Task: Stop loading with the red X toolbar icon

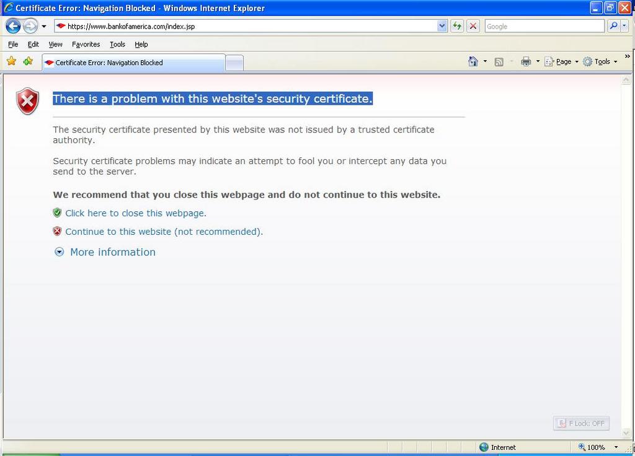Action: point(473,26)
